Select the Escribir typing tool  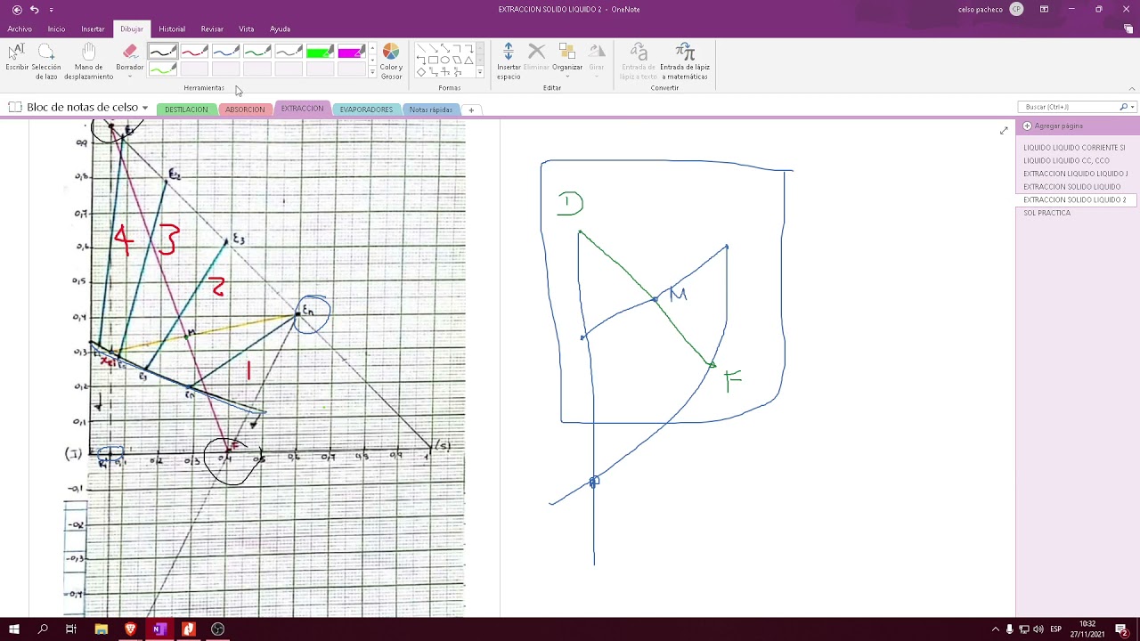click(x=17, y=59)
